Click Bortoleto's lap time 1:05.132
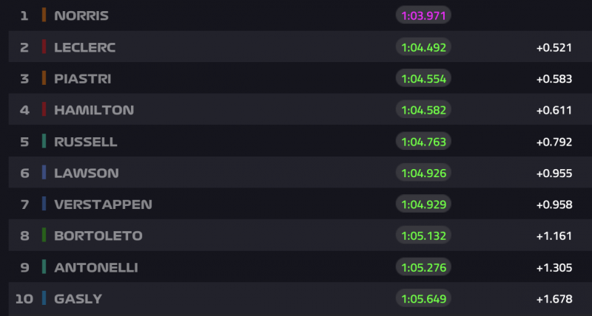 (424, 236)
